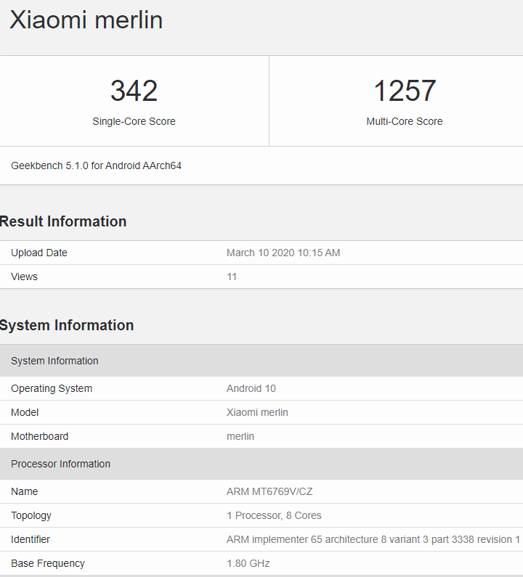523x577 pixels.
Task: Select the merlin motherboard value
Action: 240,436
